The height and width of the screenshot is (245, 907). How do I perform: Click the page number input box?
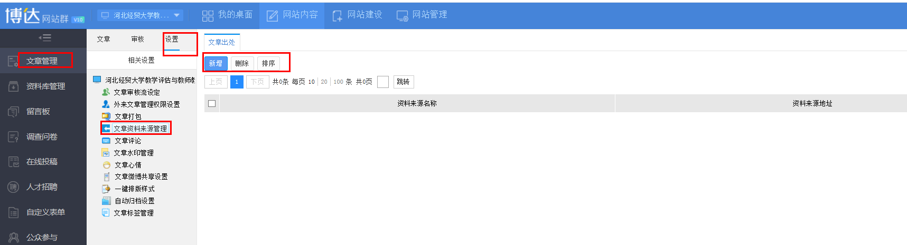coord(383,82)
